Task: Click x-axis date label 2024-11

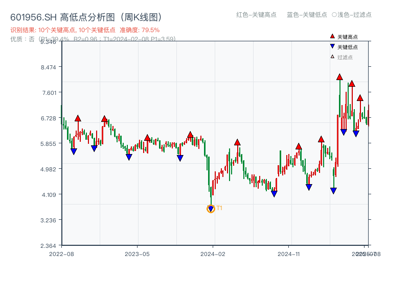Action: click(x=288, y=254)
